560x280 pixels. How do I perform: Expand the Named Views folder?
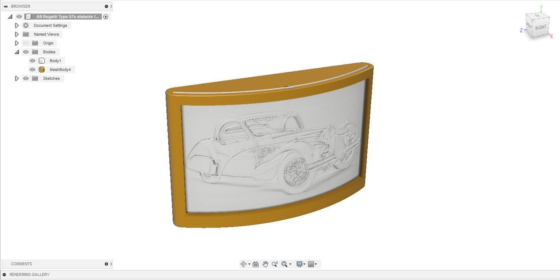click(17, 34)
